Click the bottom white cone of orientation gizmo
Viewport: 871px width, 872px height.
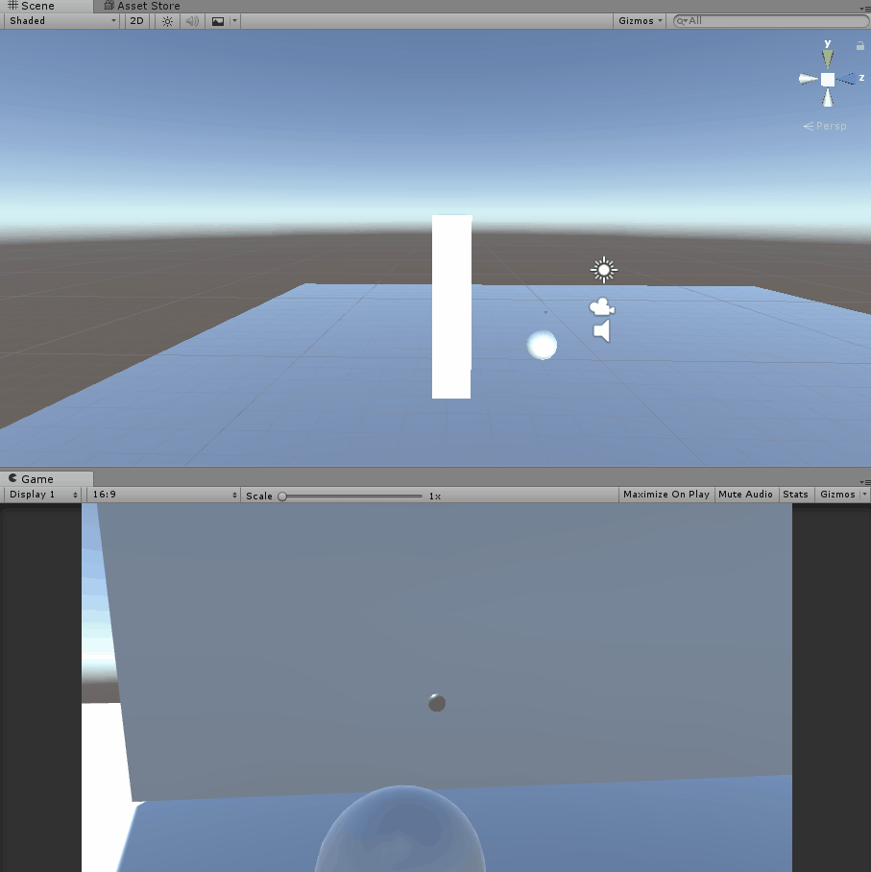[828, 98]
